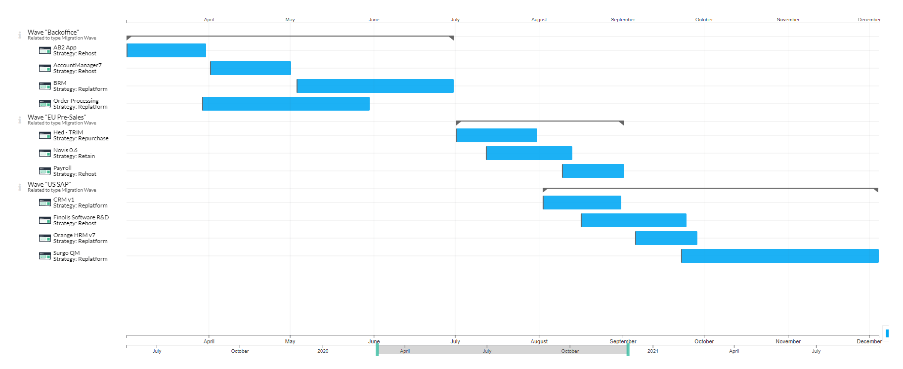Screen dimensions: 903x369
Task: Click the Novis 0.6 gantt bar
Action: pos(529,153)
